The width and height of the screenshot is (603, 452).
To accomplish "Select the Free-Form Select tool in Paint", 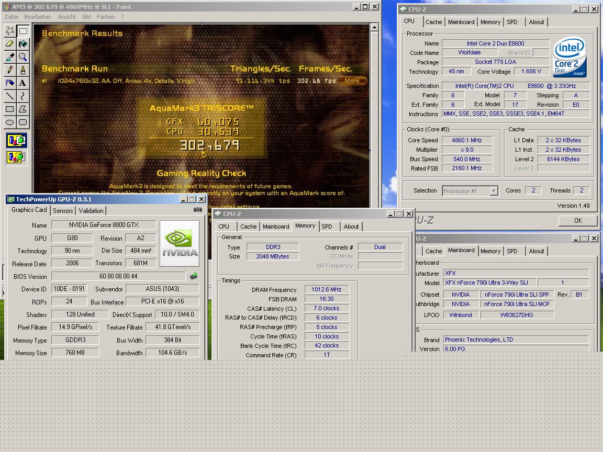I will 10,31.
